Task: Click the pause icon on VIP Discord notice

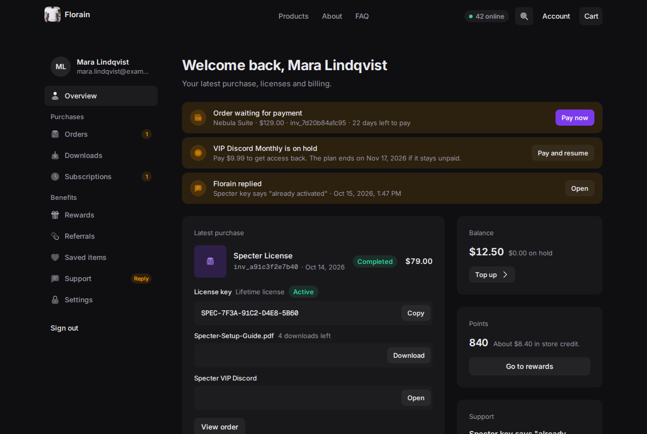Action: click(x=198, y=153)
